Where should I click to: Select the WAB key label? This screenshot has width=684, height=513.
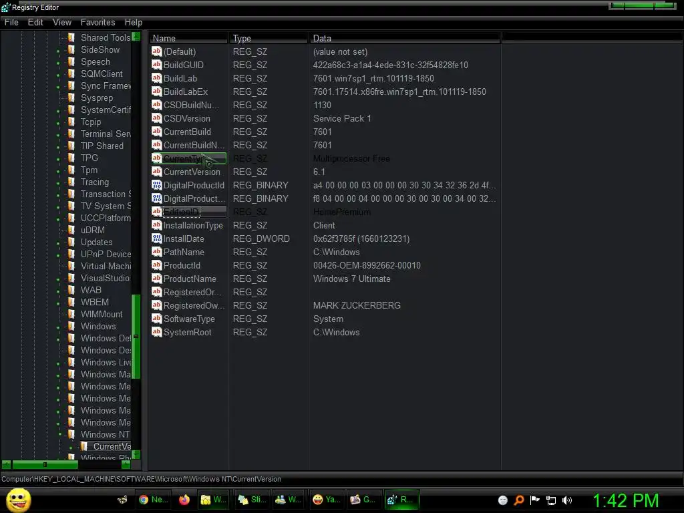91,290
